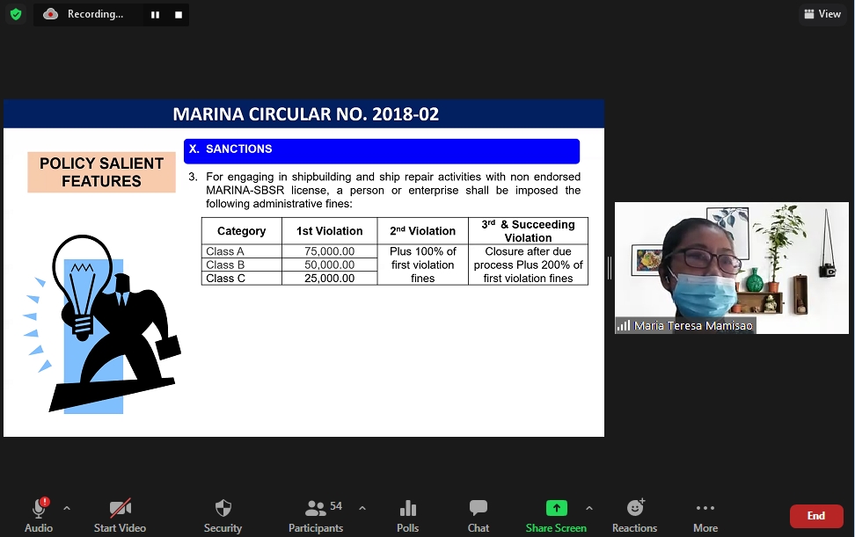This screenshot has width=855, height=537.
Task: Click the 3rd & Succeeding Violation header
Action: (x=528, y=231)
